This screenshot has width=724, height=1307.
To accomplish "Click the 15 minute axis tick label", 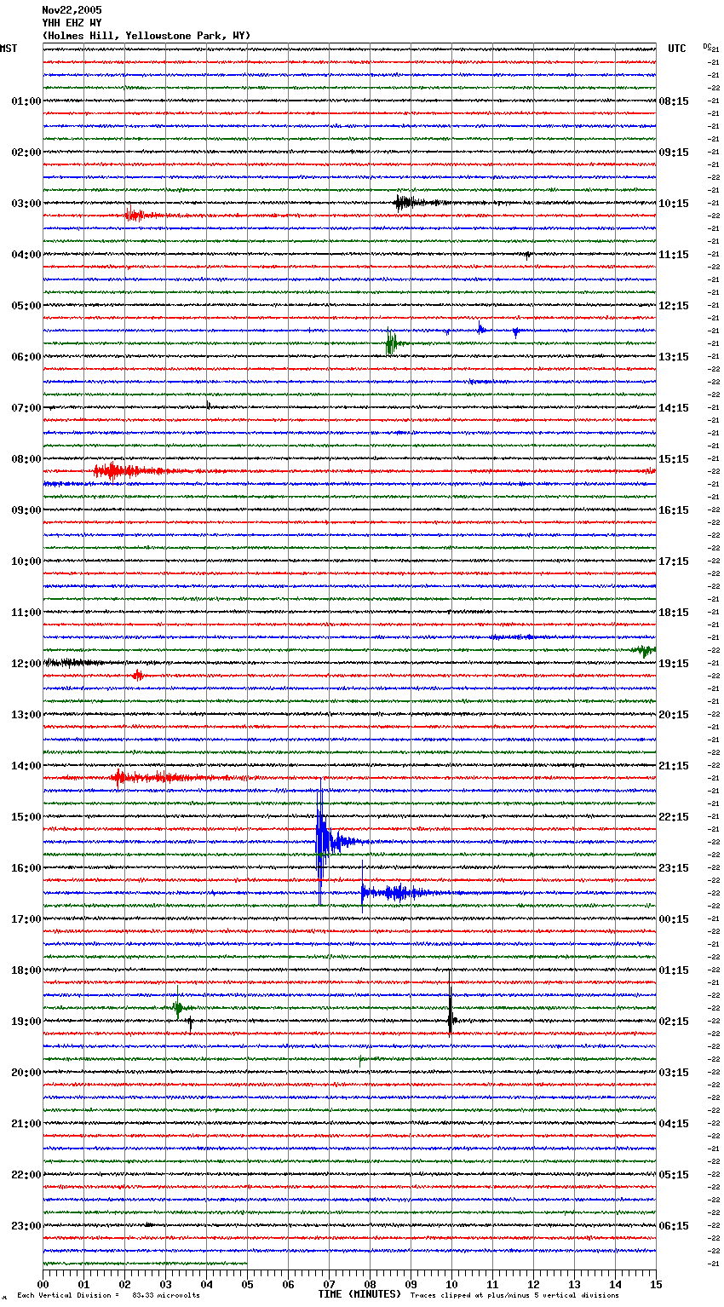I will [x=656, y=1284].
